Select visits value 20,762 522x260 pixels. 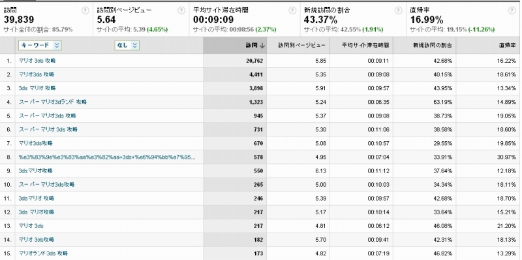(254, 61)
